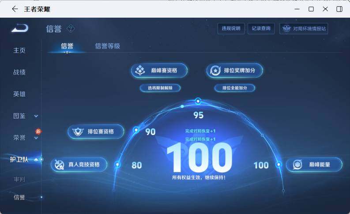Expand the 图鉴 sidebar chevron

pos(36,116)
